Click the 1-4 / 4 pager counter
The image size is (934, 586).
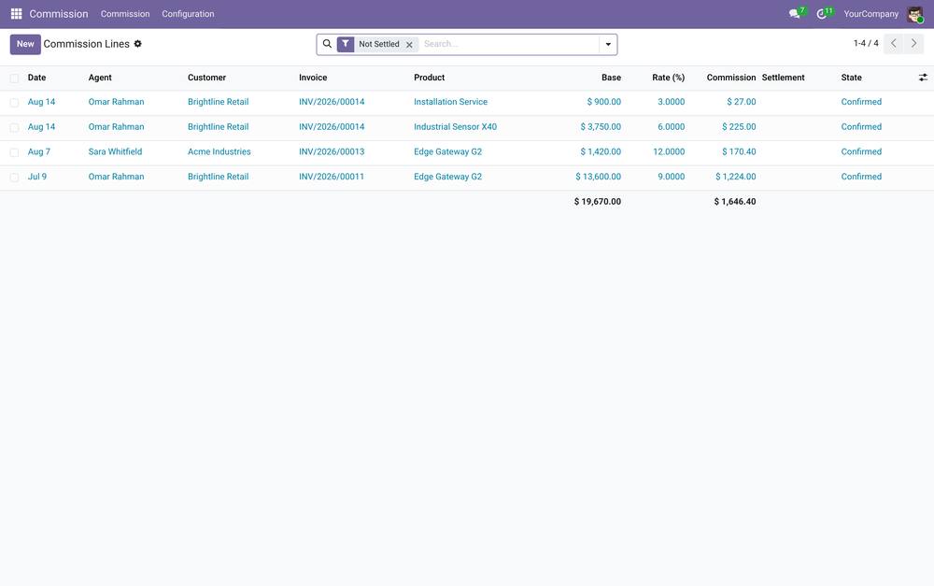click(x=866, y=43)
